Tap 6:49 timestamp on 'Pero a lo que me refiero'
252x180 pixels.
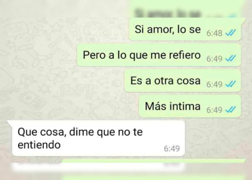click(214, 59)
